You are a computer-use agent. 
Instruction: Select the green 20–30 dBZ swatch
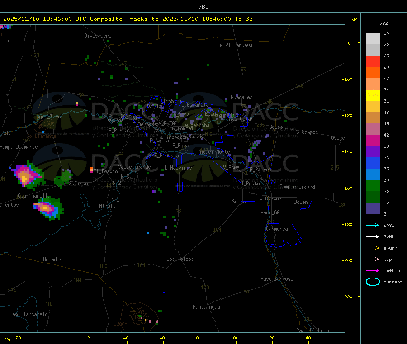(x=373, y=185)
